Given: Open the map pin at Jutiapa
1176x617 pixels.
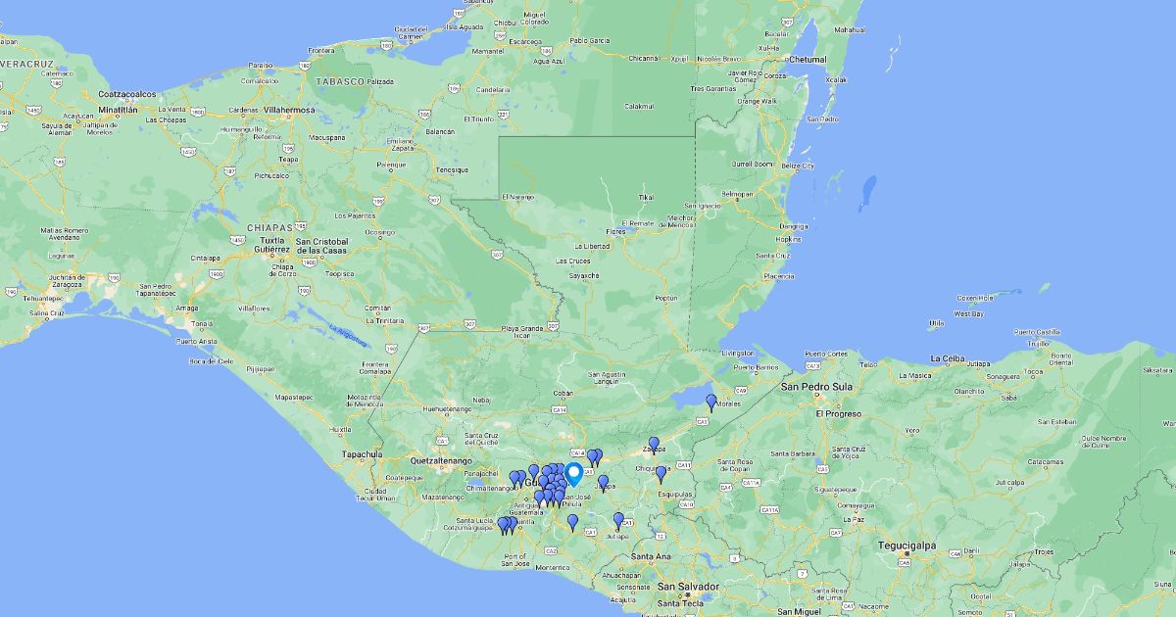Looking at the screenshot, I should point(618,519).
